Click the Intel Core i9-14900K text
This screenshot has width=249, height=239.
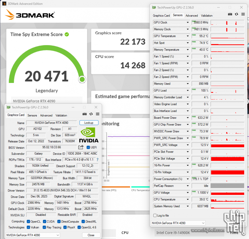pos(173,233)
